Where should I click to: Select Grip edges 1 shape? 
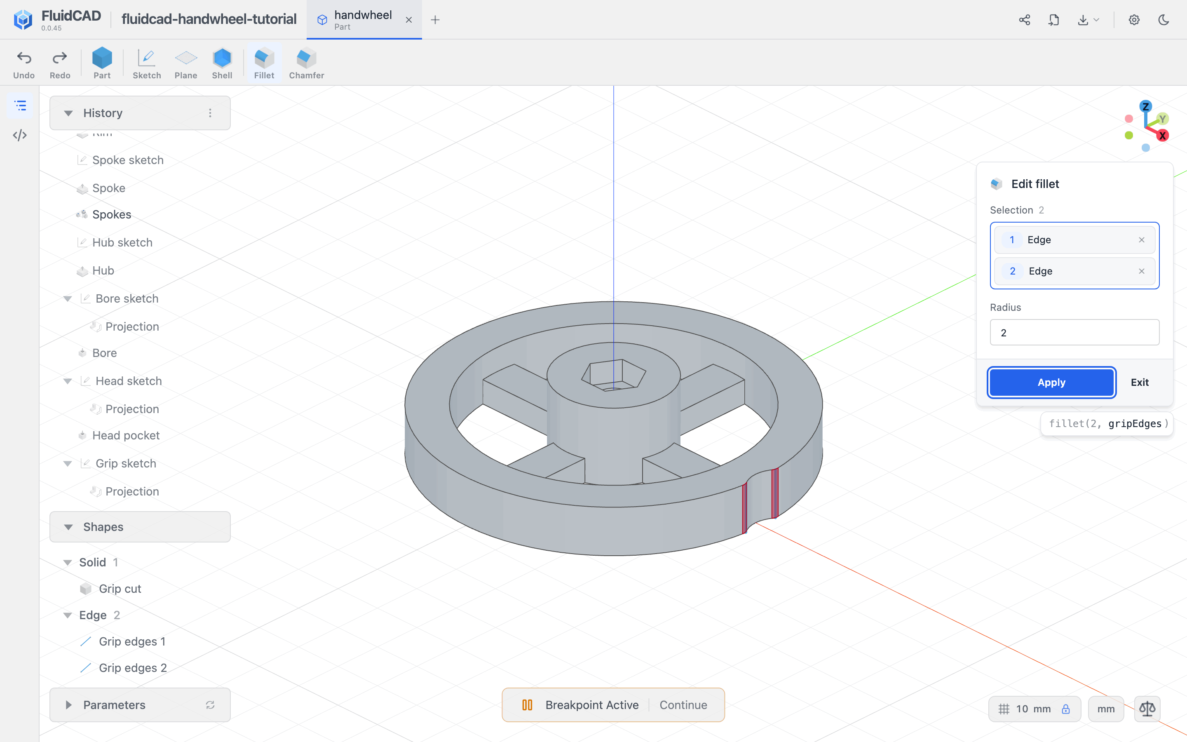pyautogui.click(x=132, y=641)
